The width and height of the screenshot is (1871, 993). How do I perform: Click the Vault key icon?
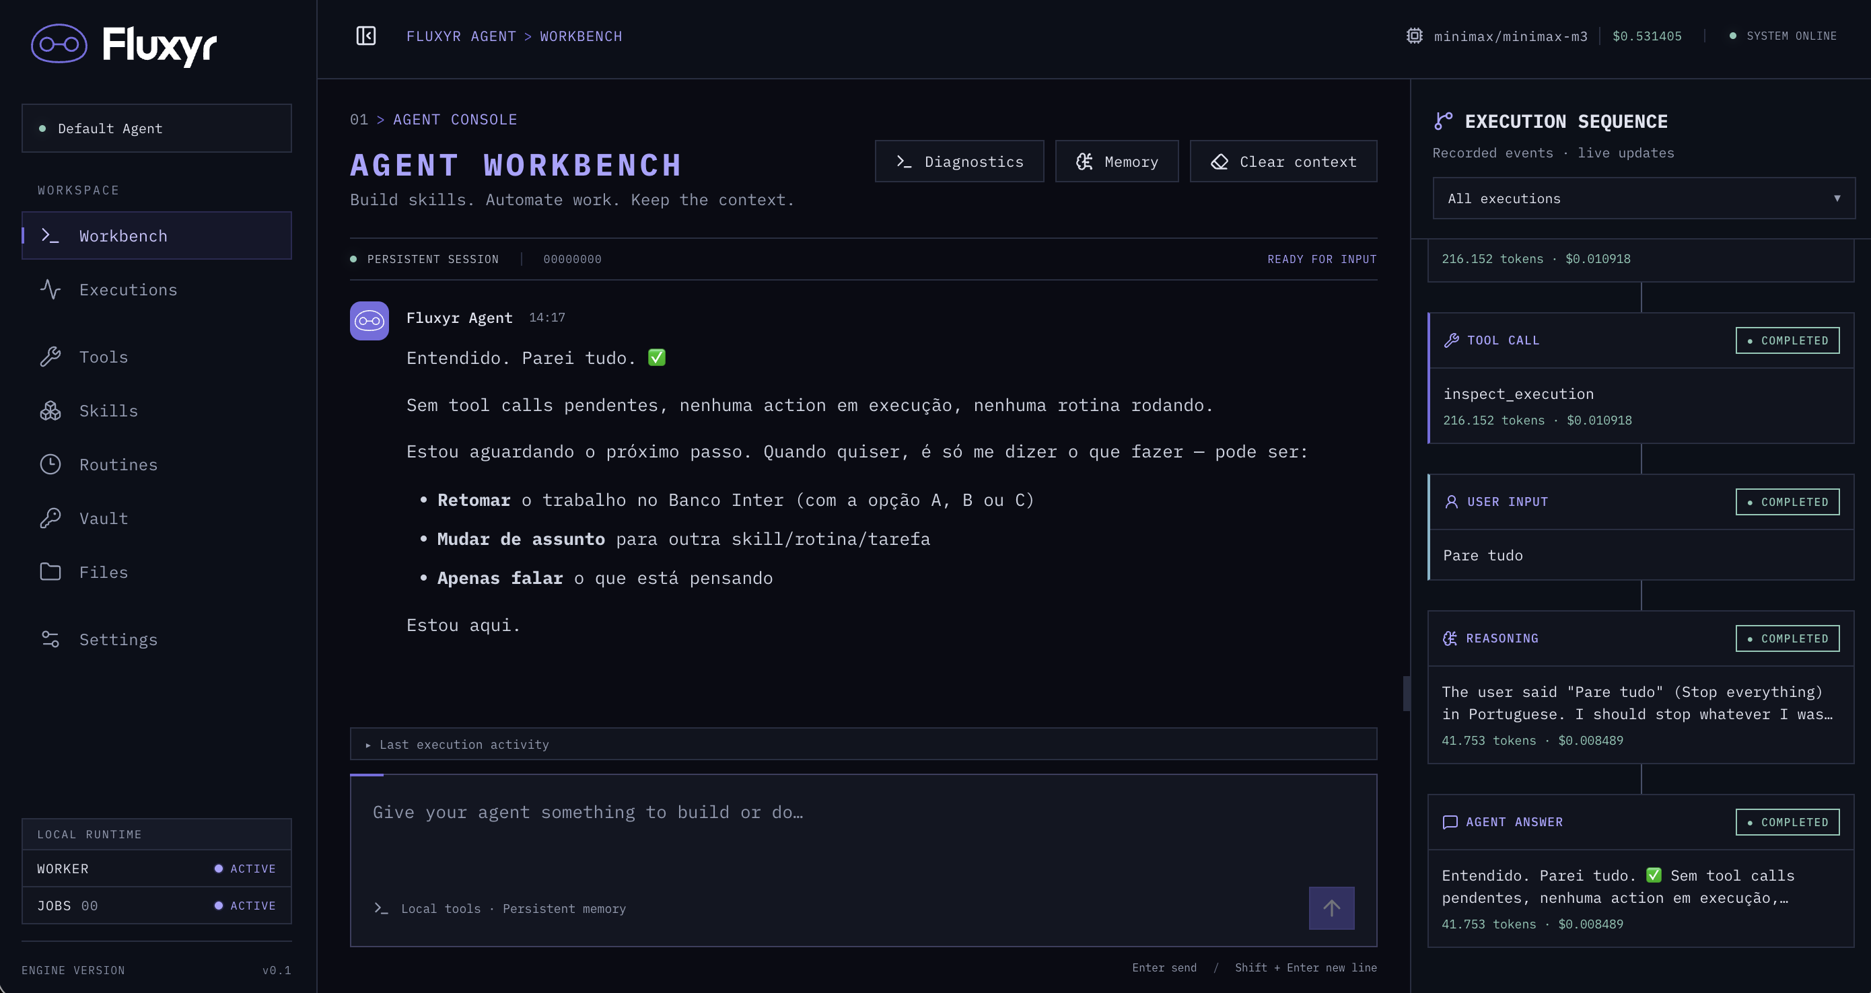point(50,517)
